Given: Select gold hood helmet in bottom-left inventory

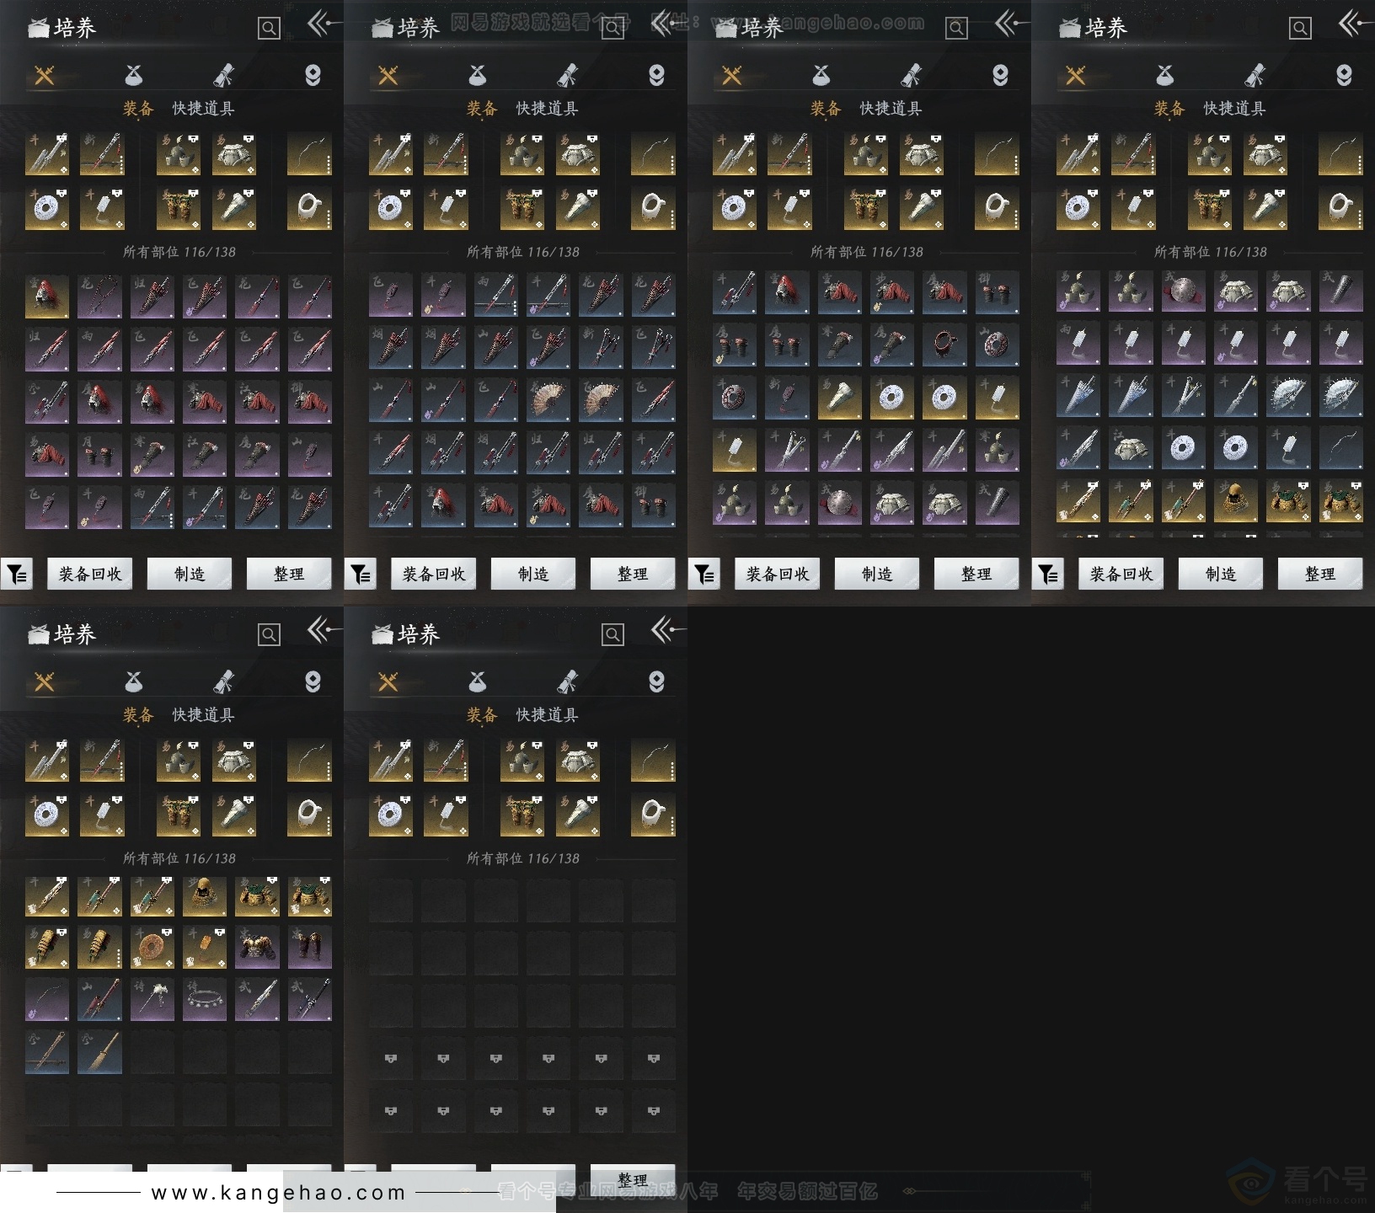Looking at the screenshot, I should (205, 896).
